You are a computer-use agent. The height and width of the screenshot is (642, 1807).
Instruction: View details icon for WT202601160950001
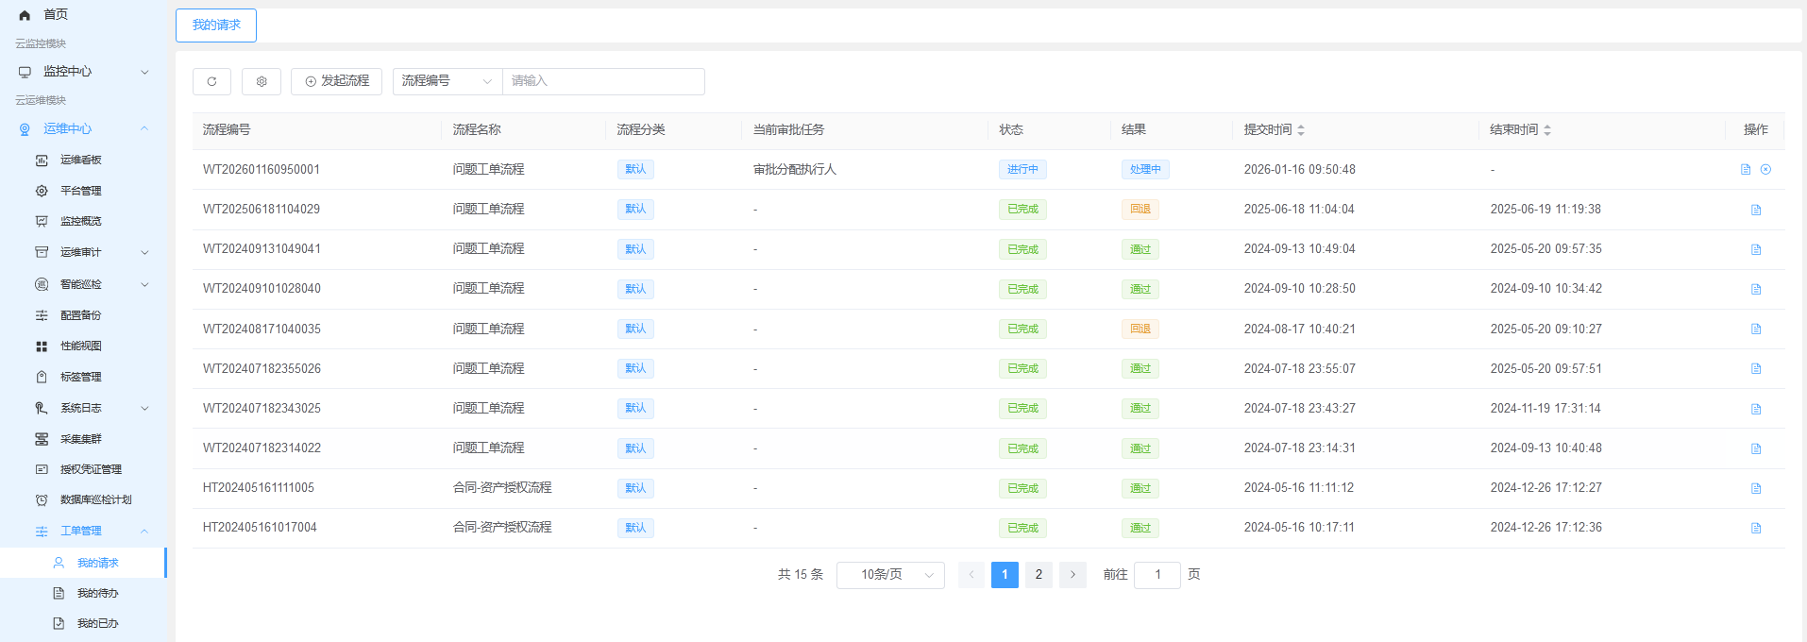click(x=1746, y=170)
